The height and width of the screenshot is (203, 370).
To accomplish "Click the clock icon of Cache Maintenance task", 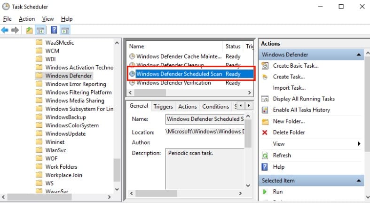I will click(x=132, y=56).
